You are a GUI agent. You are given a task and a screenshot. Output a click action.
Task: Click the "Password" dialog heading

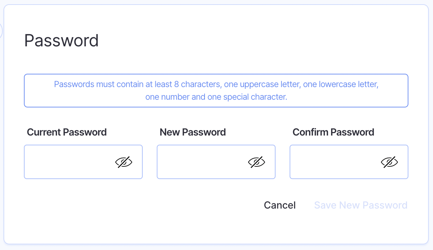(62, 41)
